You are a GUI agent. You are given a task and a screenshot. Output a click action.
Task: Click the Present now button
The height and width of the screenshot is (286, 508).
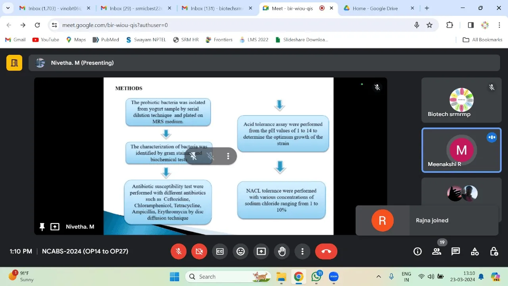261,251
